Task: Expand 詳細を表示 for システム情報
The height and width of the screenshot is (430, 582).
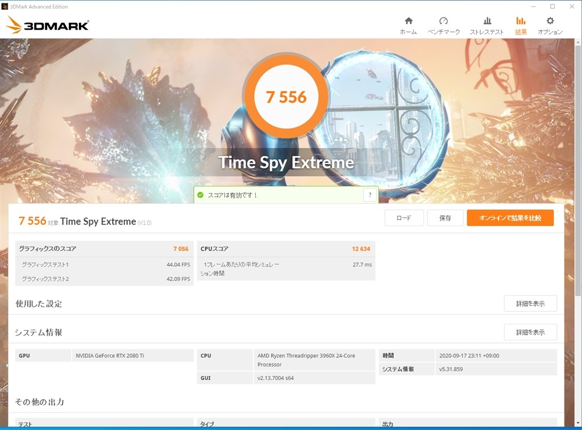Action: [530, 332]
